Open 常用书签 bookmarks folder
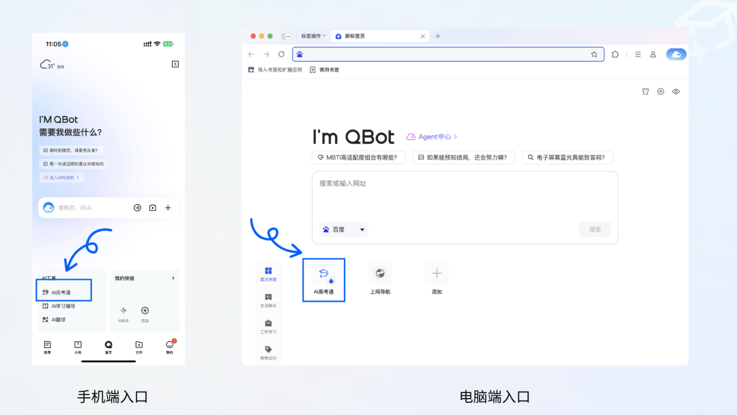This screenshot has height=415, width=737. 324,70
